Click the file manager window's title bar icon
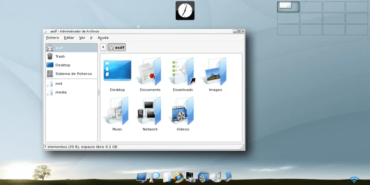Screen dimensions: 370x185 point(46,32)
